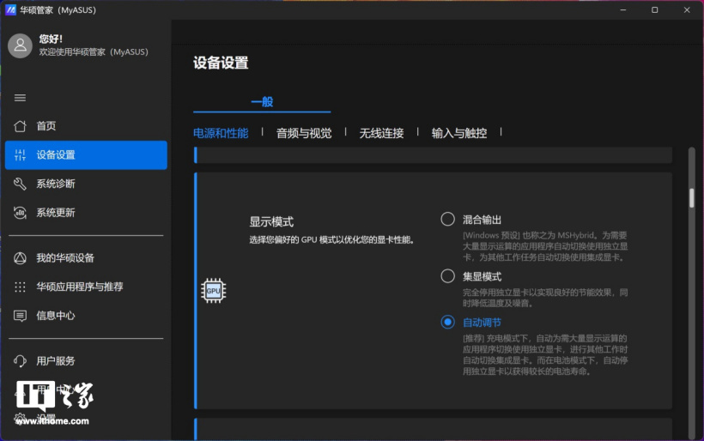Select the 一般 top-level tab
This screenshot has height=441, width=704.
262,101
